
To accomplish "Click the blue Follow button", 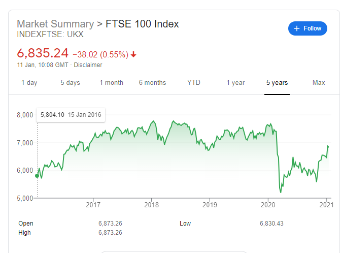I will pyautogui.click(x=307, y=28).
